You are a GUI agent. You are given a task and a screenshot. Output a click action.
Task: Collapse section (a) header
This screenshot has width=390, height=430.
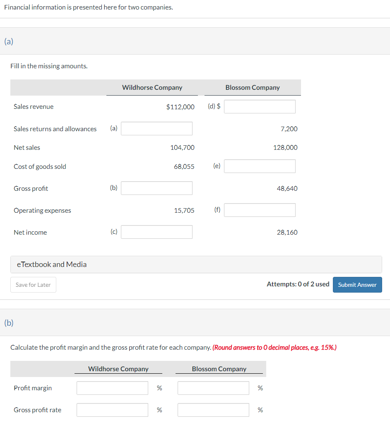9,41
